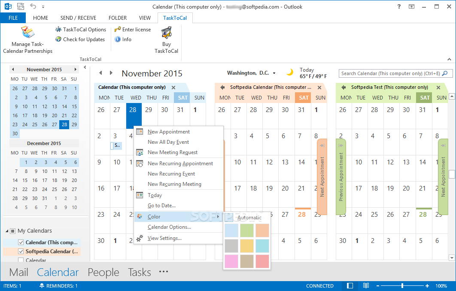Screen dimensions: 456x291
Task: Close Softpedia Calendar tab
Action: 319,88
